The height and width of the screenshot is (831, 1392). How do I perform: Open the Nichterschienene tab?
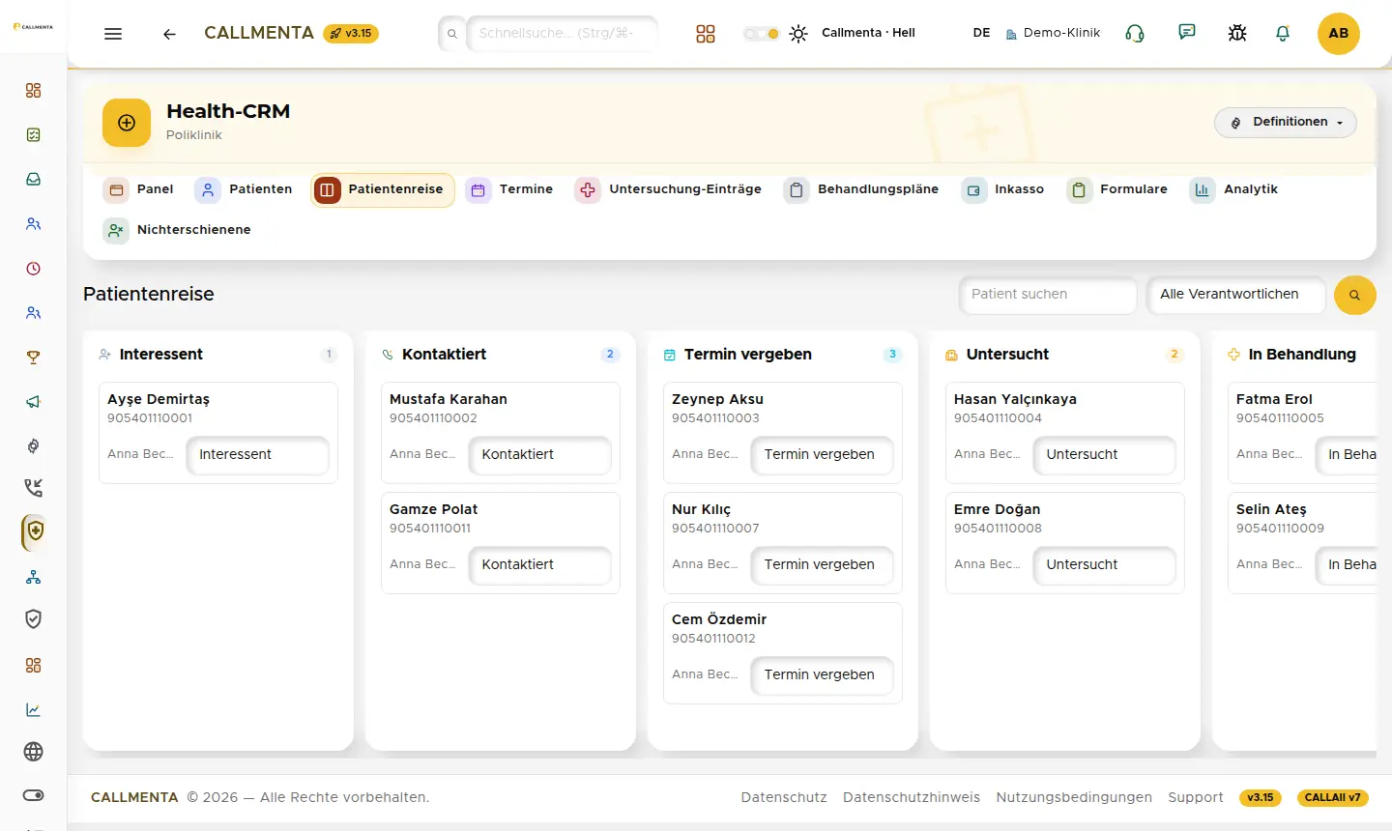coord(178,230)
